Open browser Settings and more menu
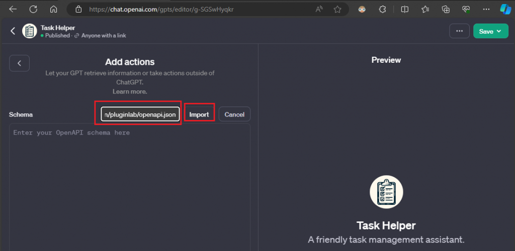This screenshot has height=251, width=515. [486, 9]
